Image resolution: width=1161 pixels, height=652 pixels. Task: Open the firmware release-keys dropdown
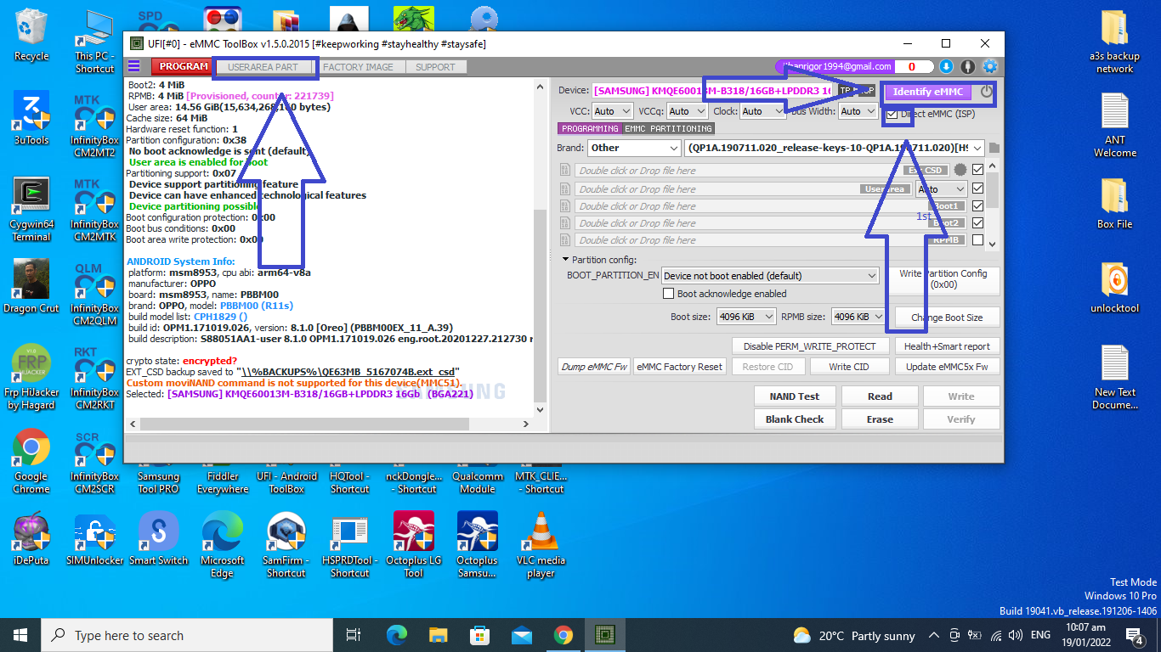(x=834, y=148)
